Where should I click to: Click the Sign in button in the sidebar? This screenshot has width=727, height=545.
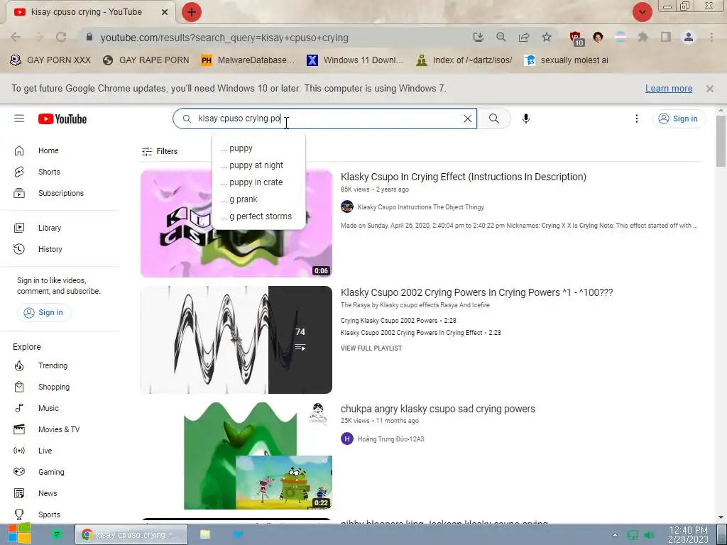[x=43, y=313]
